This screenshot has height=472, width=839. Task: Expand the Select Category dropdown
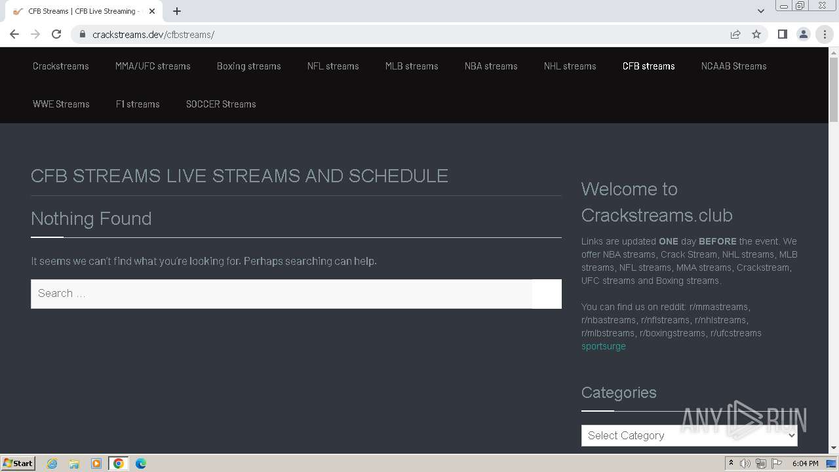[x=690, y=435]
